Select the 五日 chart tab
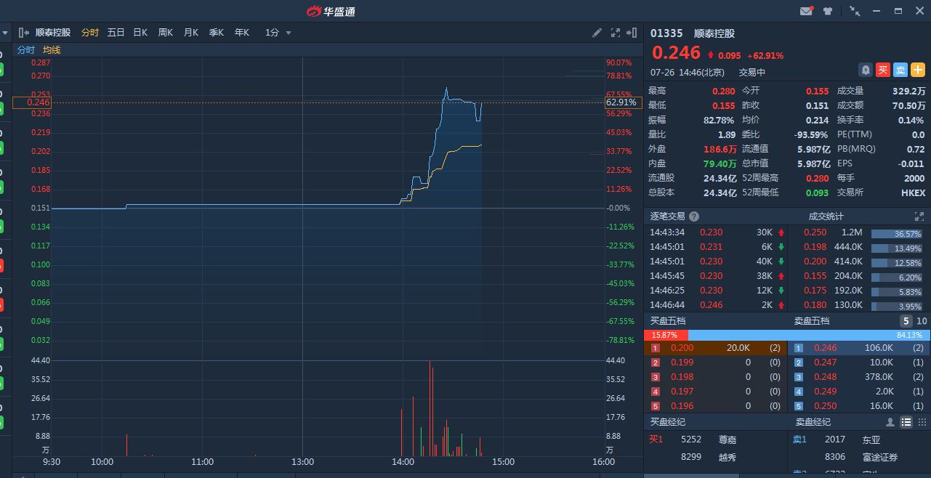This screenshot has width=931, height=478. click(x=116, y=33)
